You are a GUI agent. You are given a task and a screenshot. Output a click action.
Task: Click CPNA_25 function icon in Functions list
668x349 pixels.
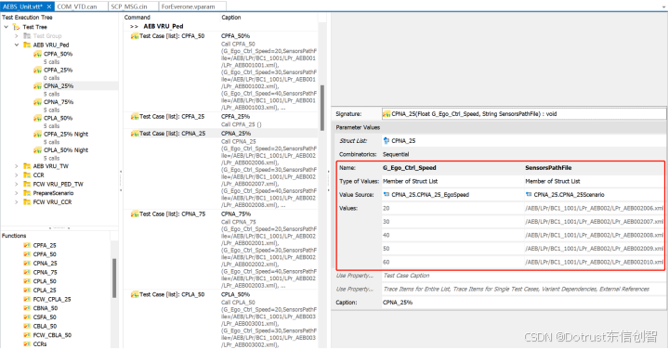pos(27,263)
